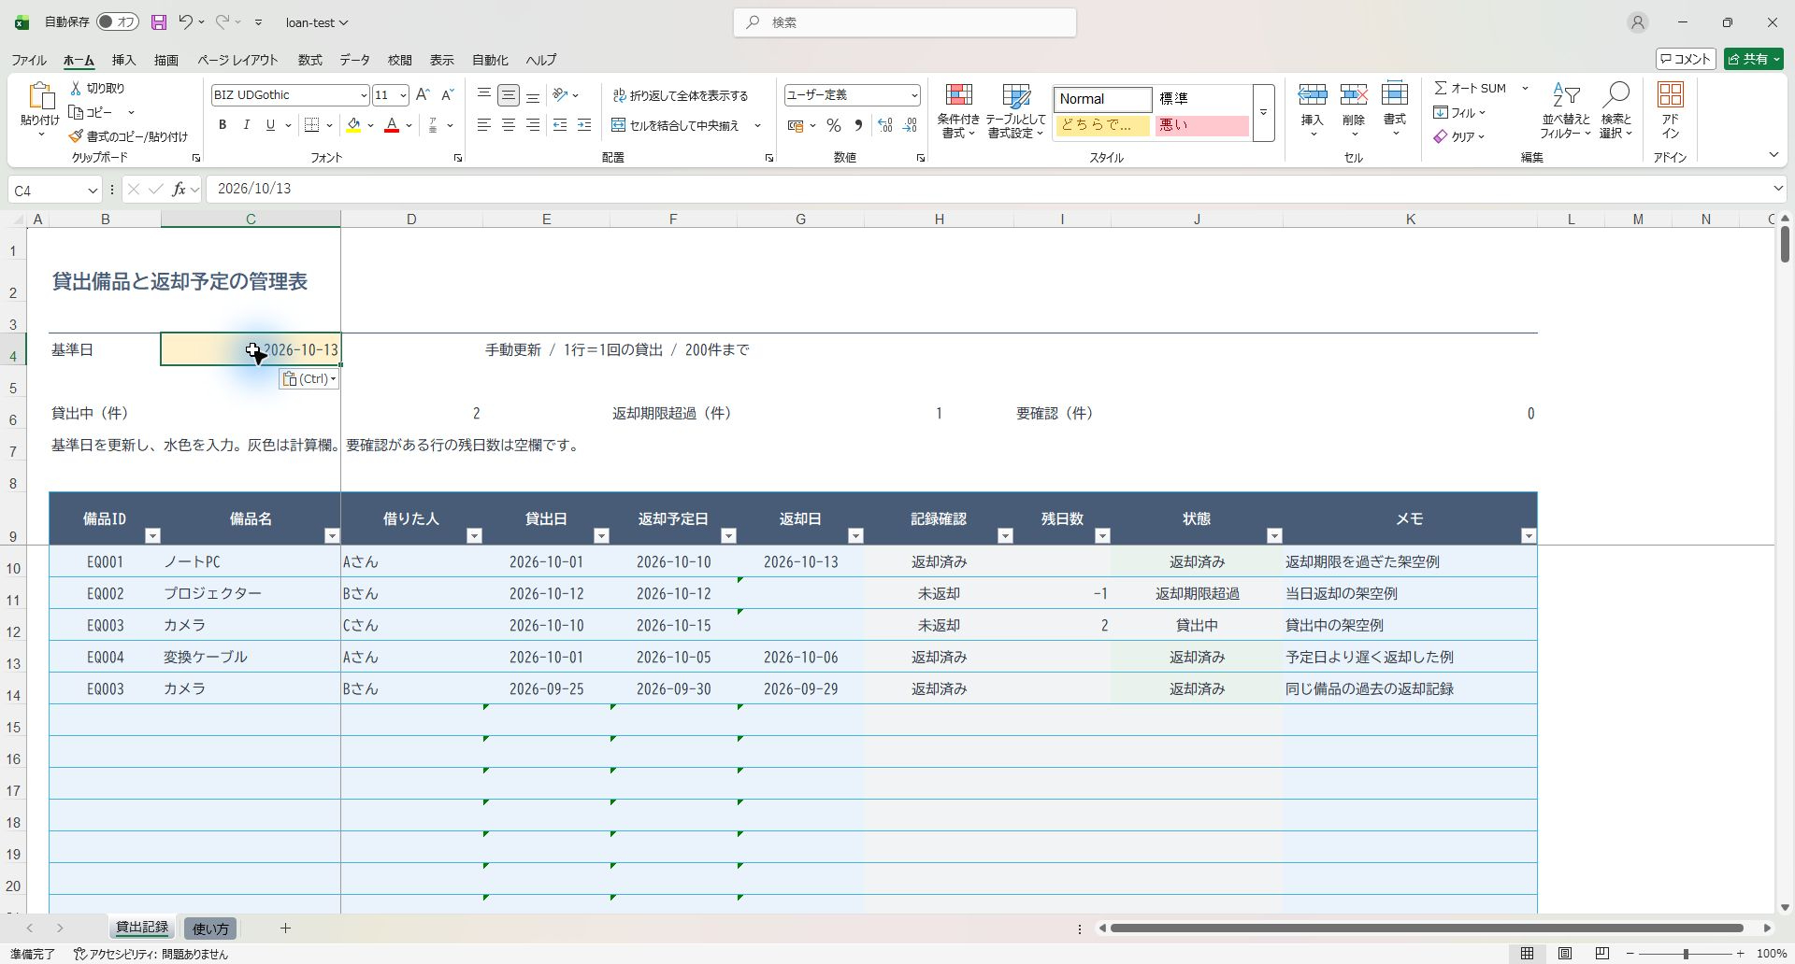Expand the number format combo box
The width and height of the screenshot is (1795, 964).
[913, 95]
